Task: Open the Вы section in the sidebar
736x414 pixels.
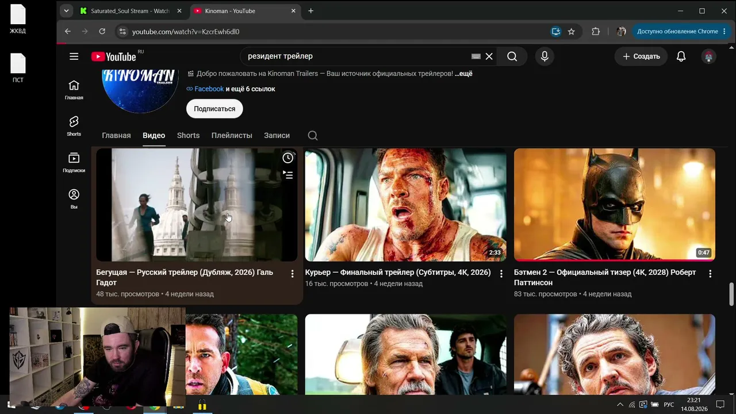Action: point(74,199)
